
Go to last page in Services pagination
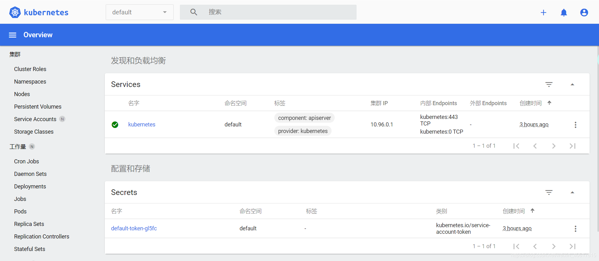point(572,146)
